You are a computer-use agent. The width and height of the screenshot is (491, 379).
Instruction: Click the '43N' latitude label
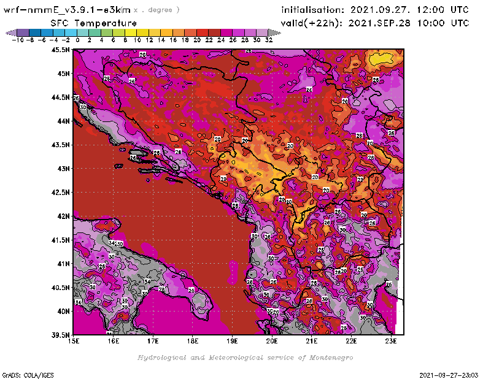point(63,169)
